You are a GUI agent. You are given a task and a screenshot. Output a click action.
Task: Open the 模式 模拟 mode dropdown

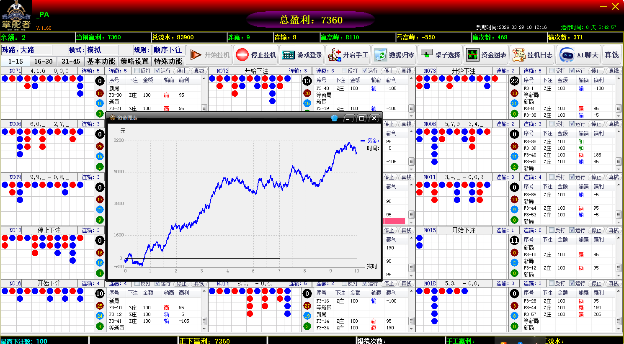click(102, 50)
